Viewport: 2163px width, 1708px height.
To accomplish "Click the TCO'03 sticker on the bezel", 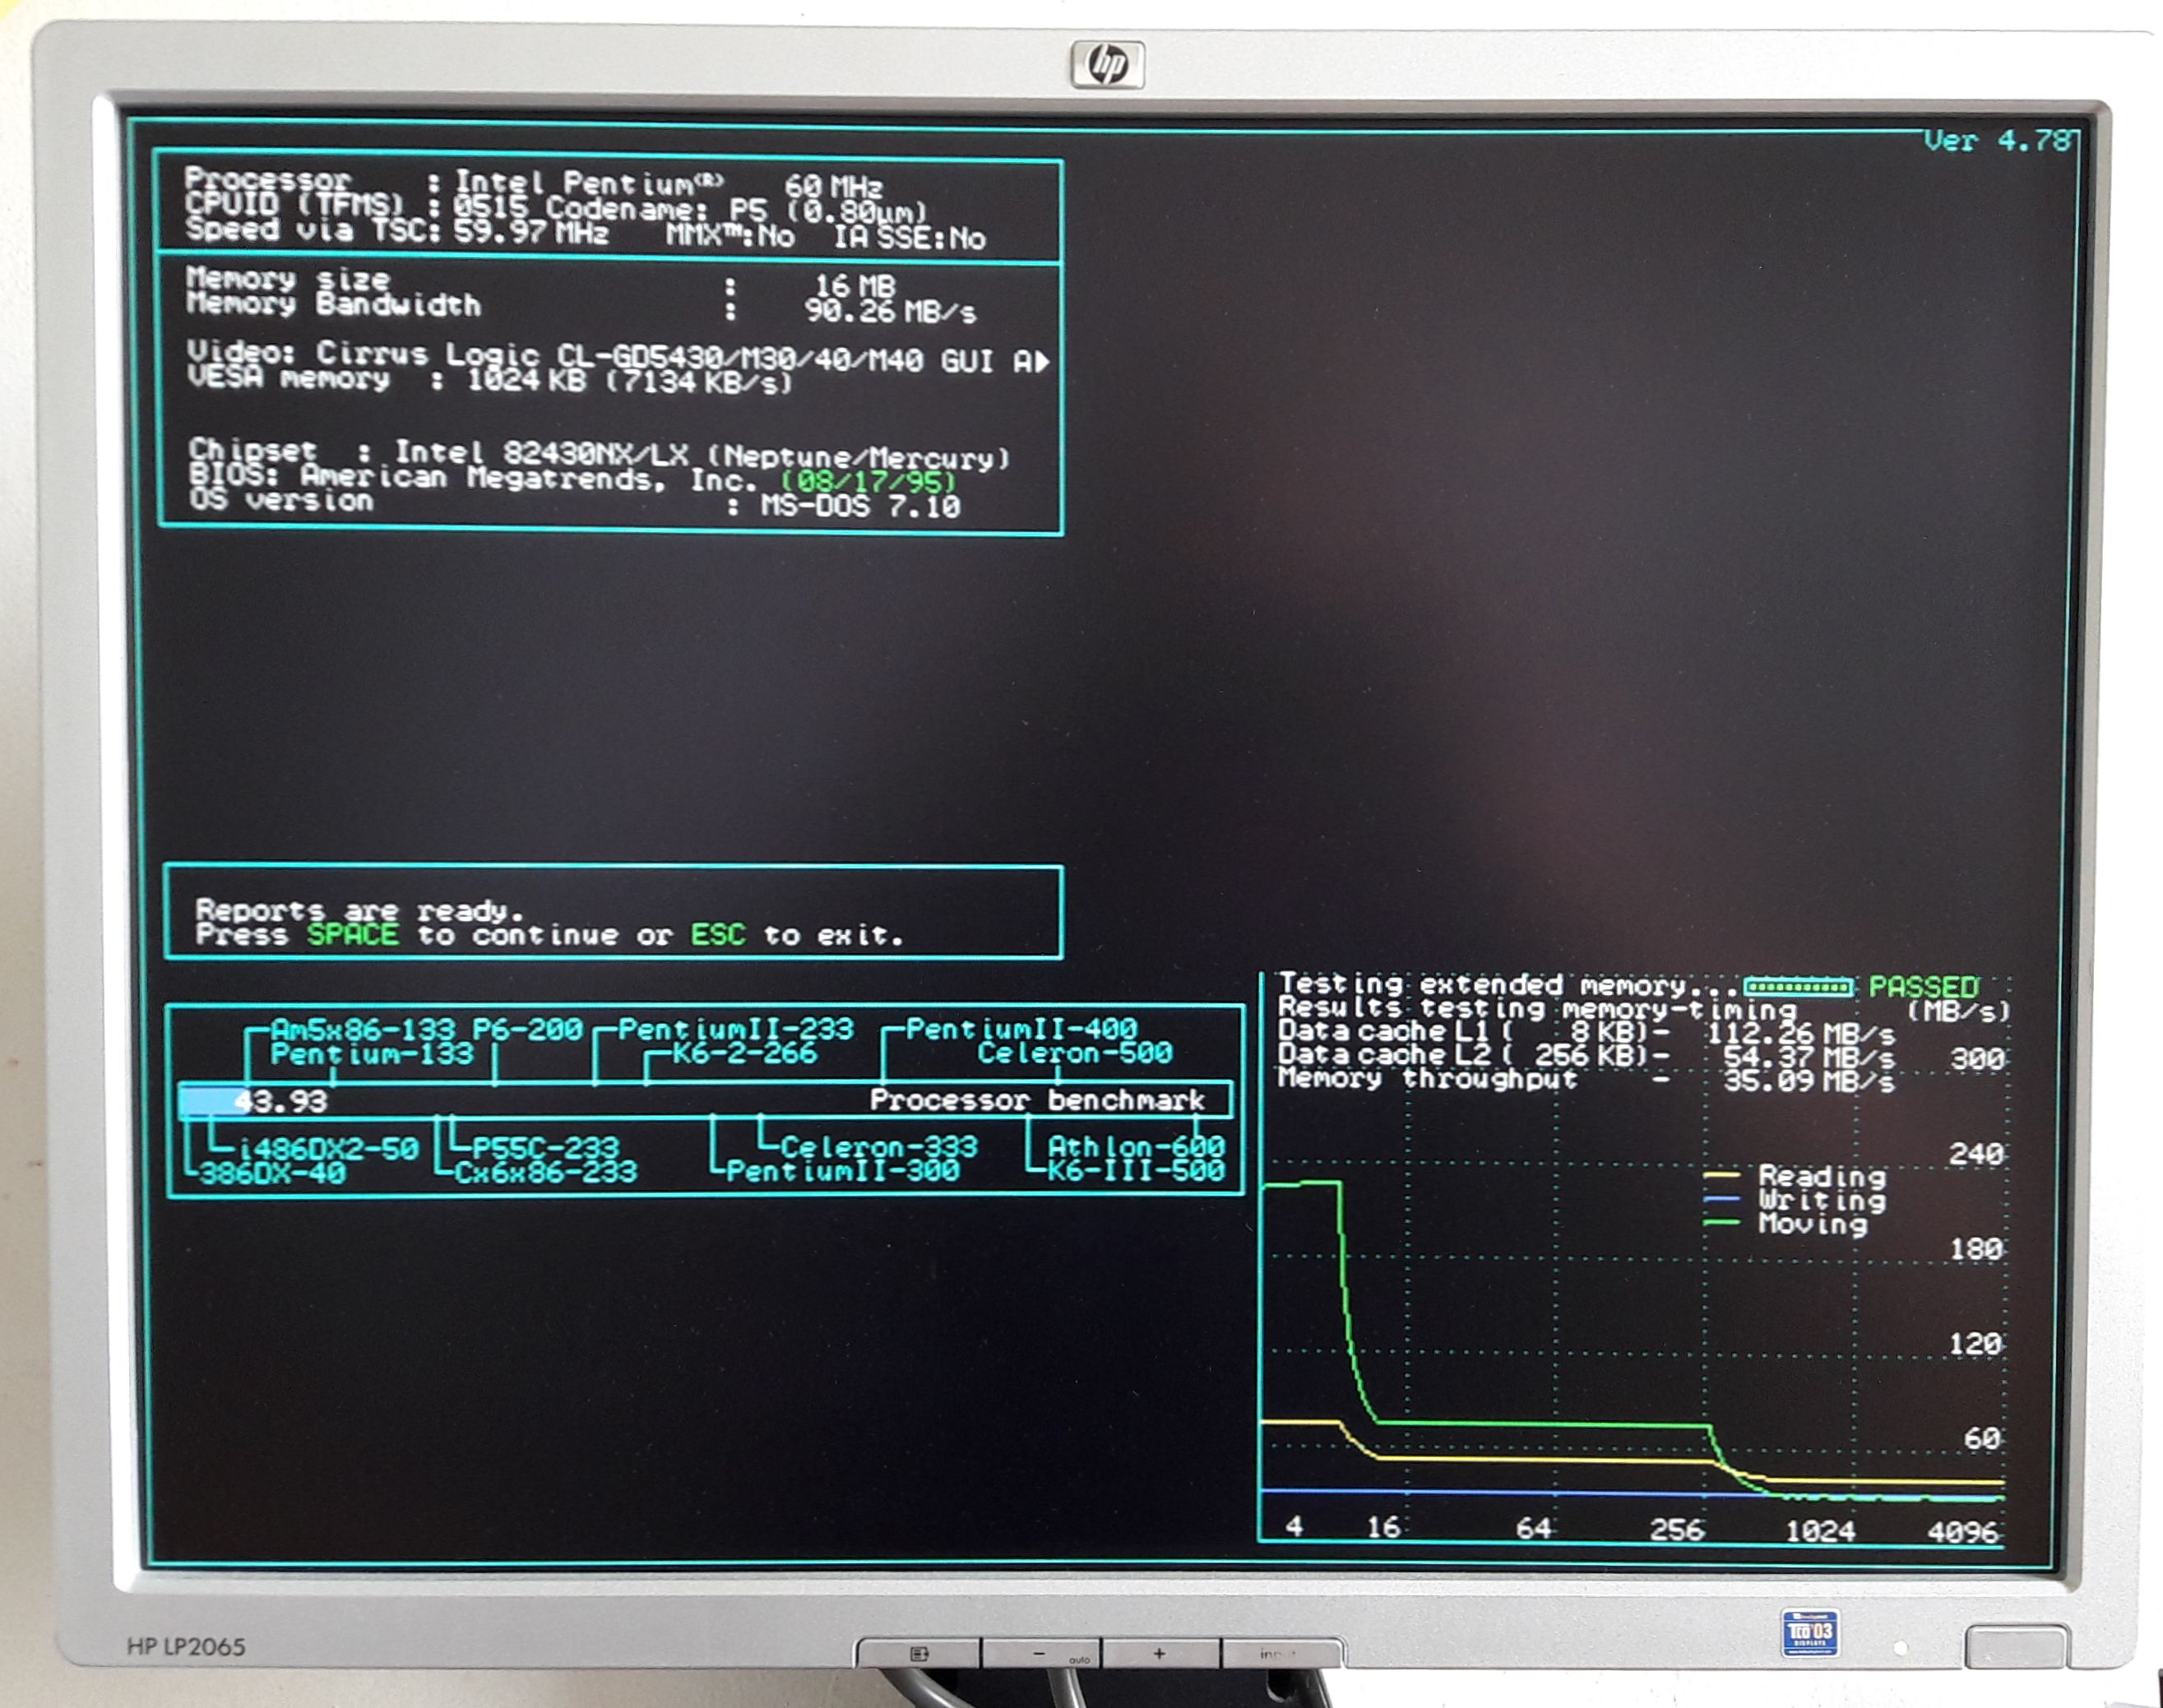I will pyautogui.click(x=1809, y=1632).
